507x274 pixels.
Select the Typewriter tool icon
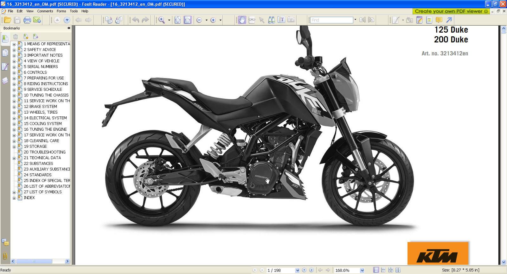click(429, 20)
